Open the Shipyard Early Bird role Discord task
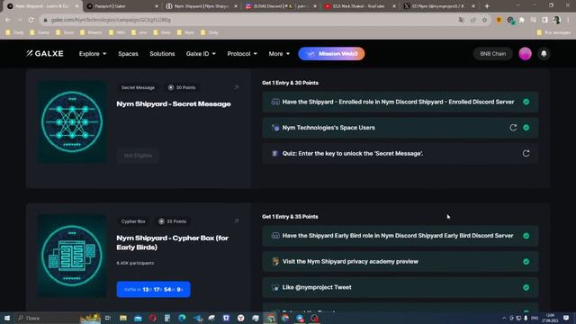The image size is (576, 324). pos(400,236)
